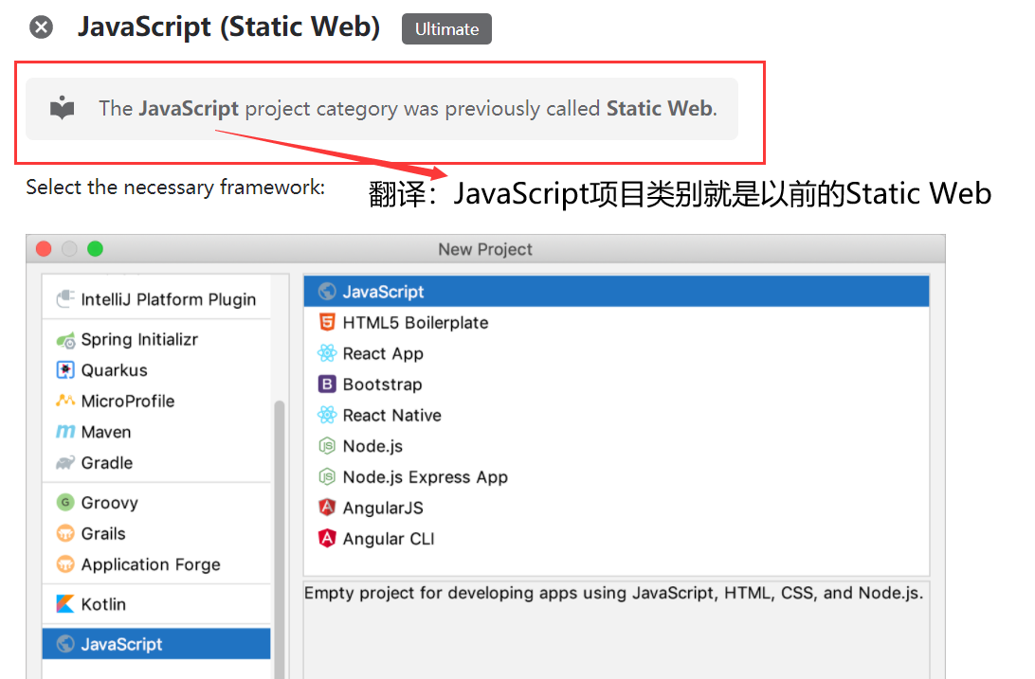Select the Kotlin icon in the sidebar
This screenshot has height=679, width=1035.
pos(65,603)
